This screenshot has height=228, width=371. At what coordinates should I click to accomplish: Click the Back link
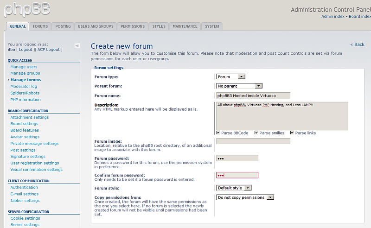pyautogui.click(x=358, y=44)
